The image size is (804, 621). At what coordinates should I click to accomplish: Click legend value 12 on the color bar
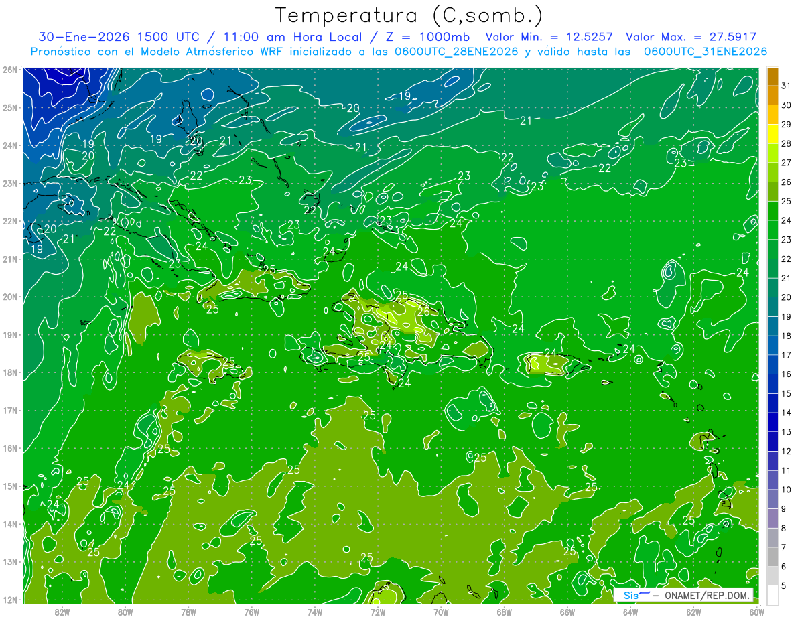[787, 452]
